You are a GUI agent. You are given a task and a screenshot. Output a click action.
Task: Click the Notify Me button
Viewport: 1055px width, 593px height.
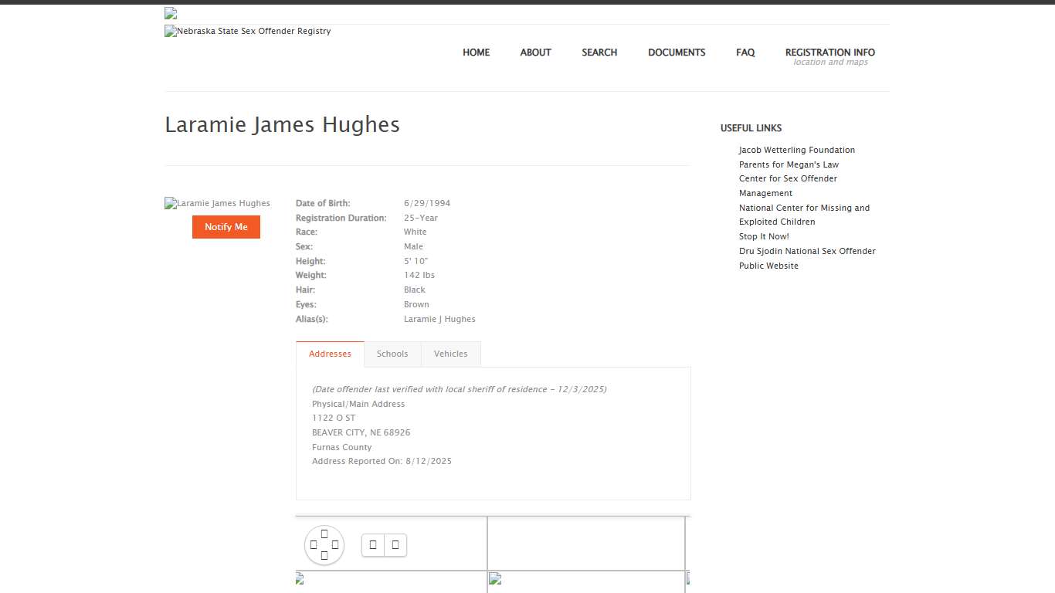226,227
